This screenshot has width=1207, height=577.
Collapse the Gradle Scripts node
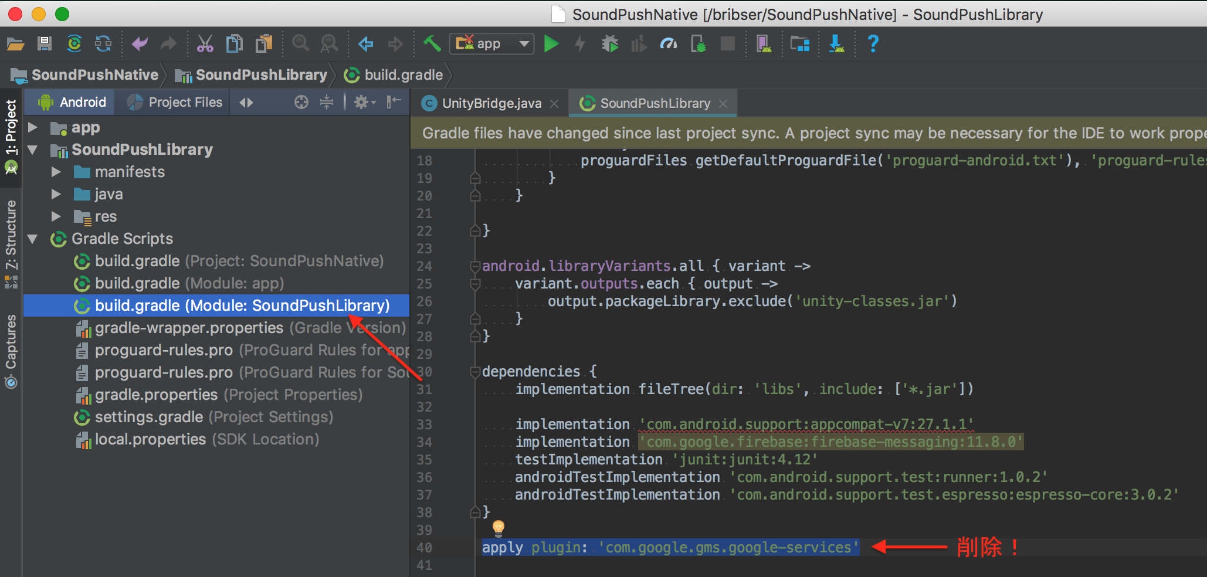click(33, 239)
